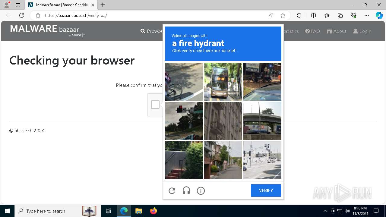
Task: Select the narrow residential street image tile
Action: pos(223,160)
